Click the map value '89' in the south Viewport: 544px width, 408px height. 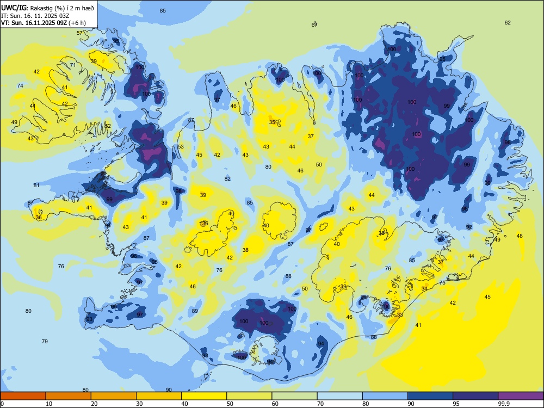tap(195, 311)
